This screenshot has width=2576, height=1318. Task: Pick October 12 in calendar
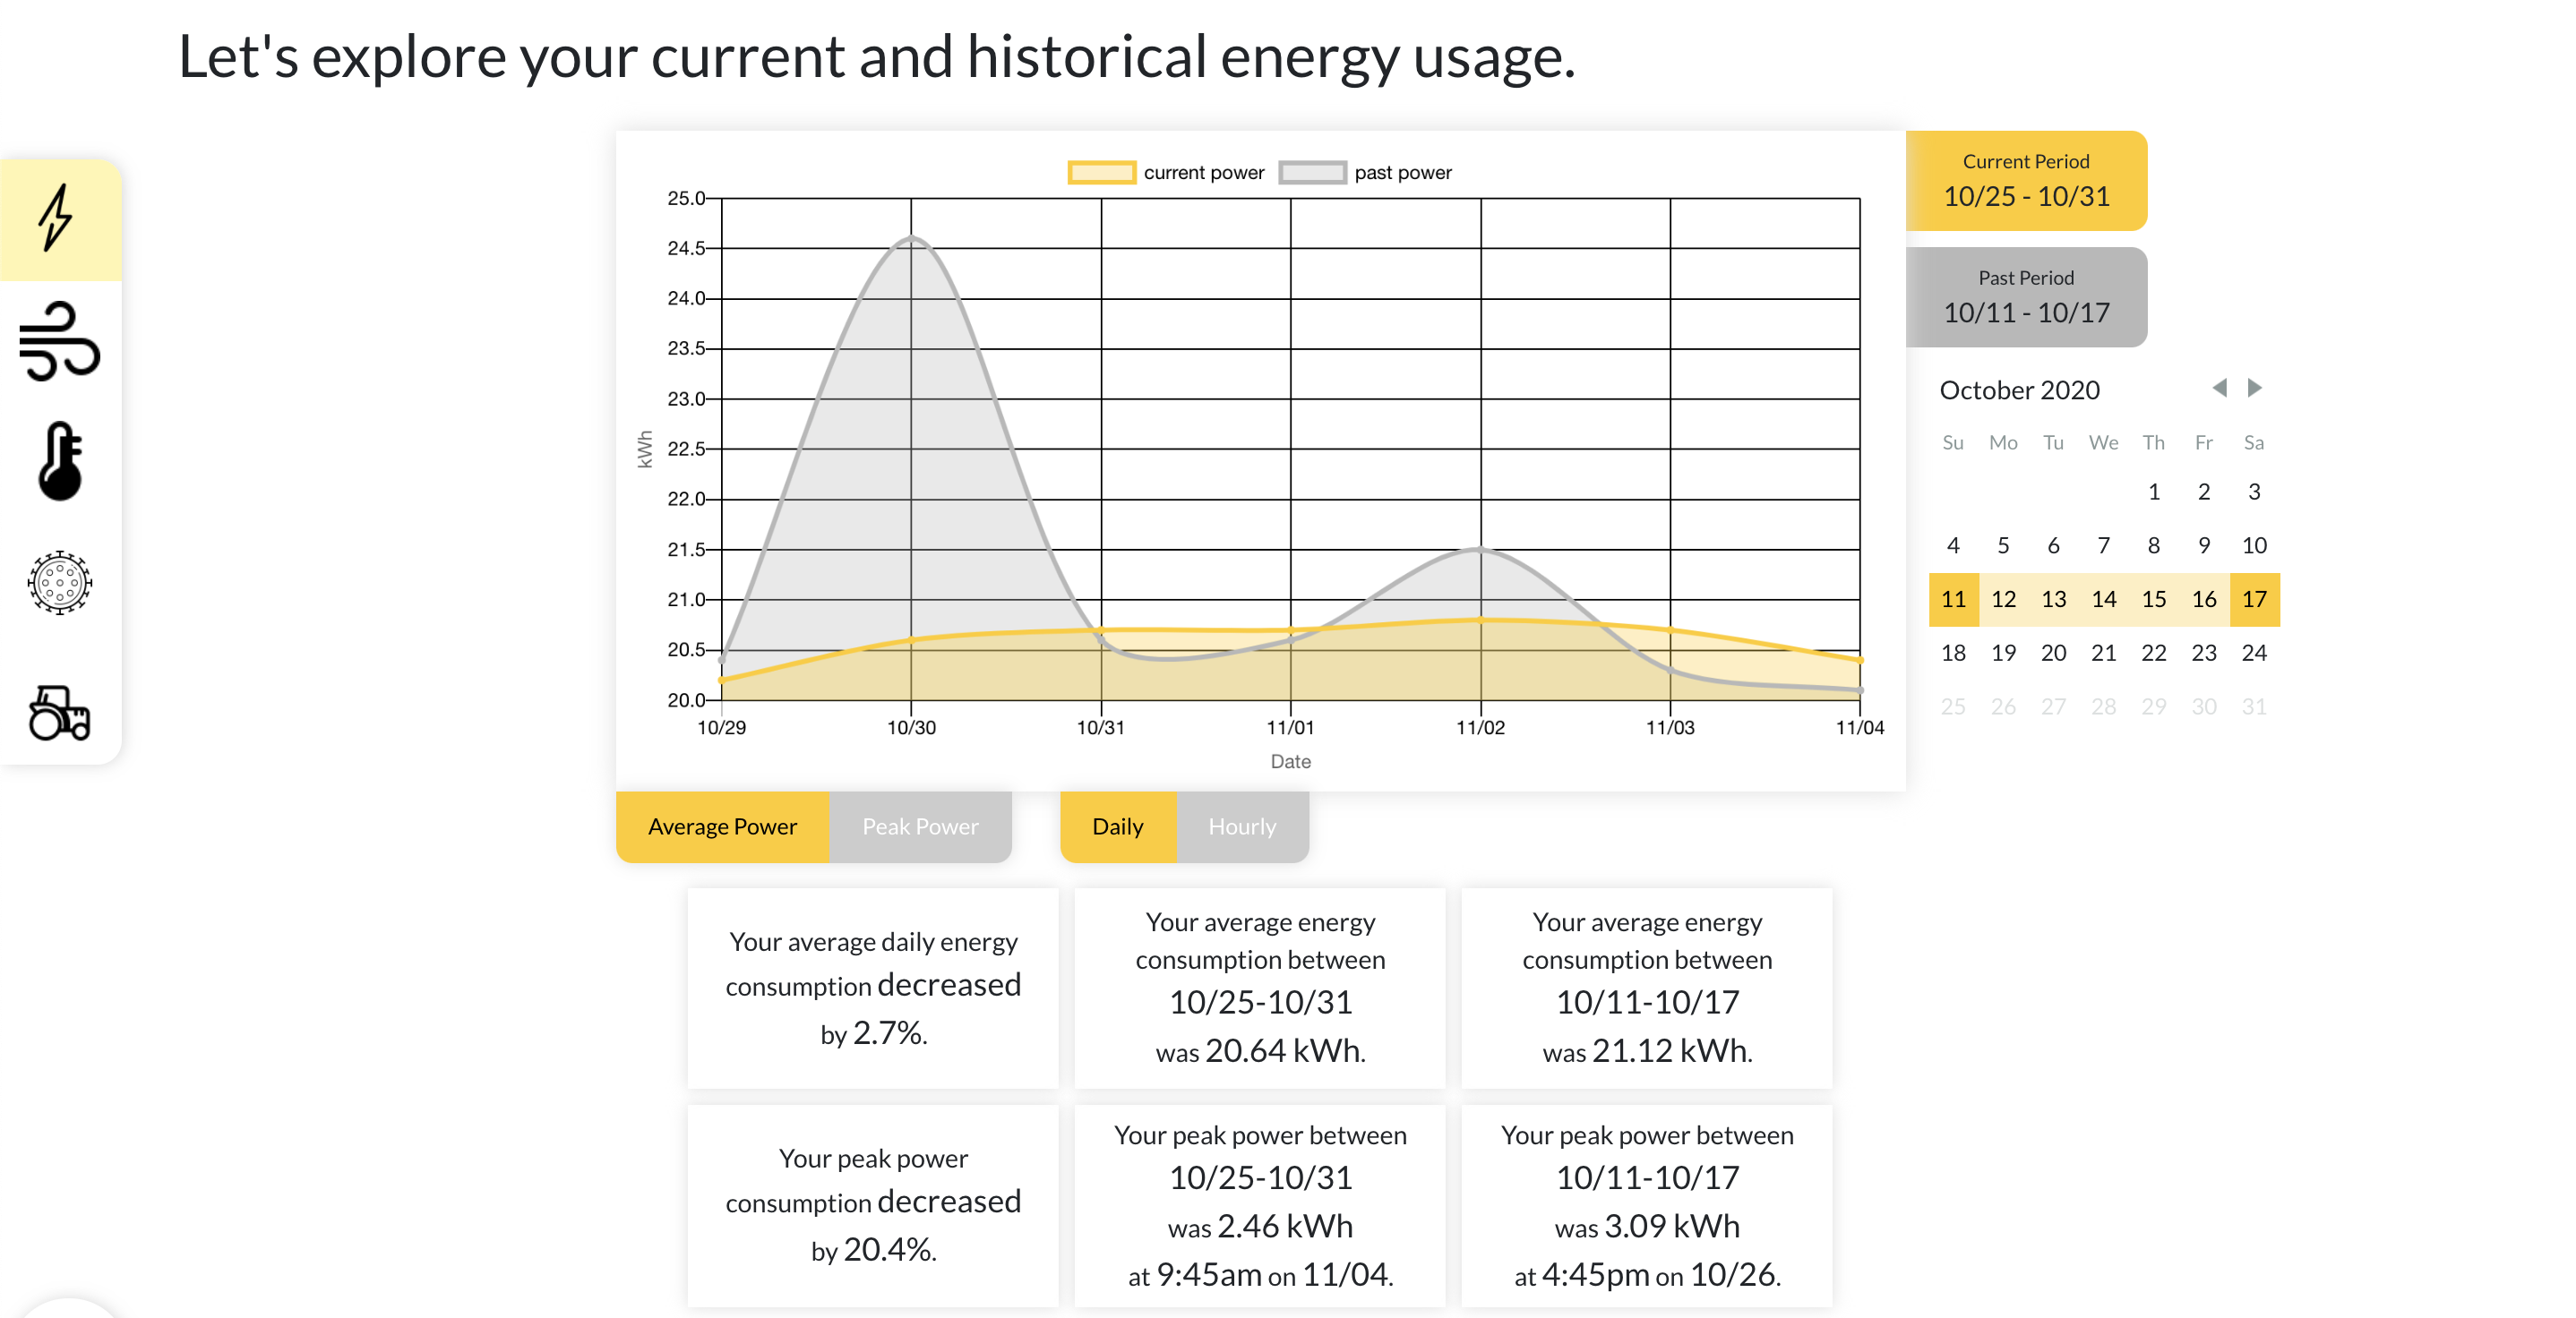pyautogui.click(x=2003, y=599)
